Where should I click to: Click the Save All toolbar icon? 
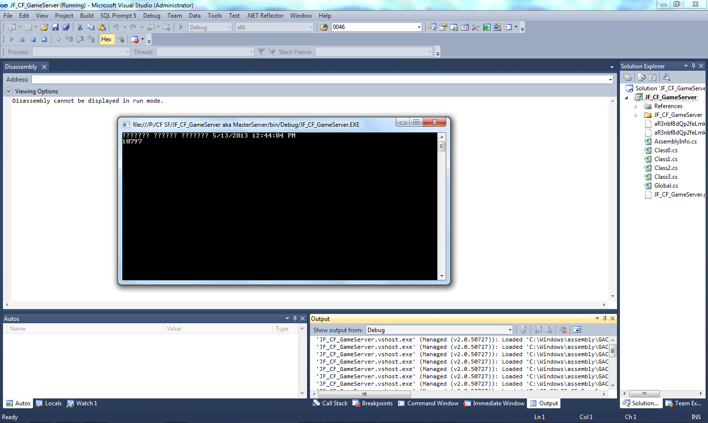[66, 27]
